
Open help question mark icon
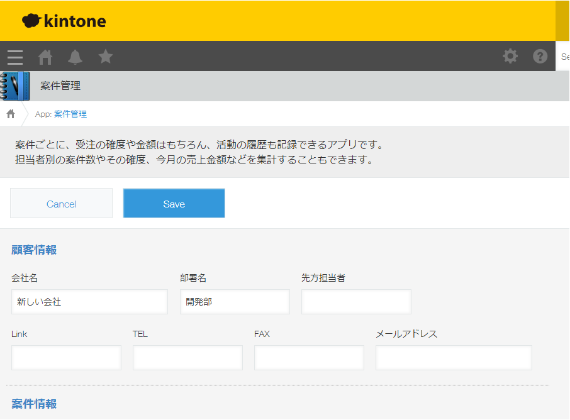(x=540, y=57)
